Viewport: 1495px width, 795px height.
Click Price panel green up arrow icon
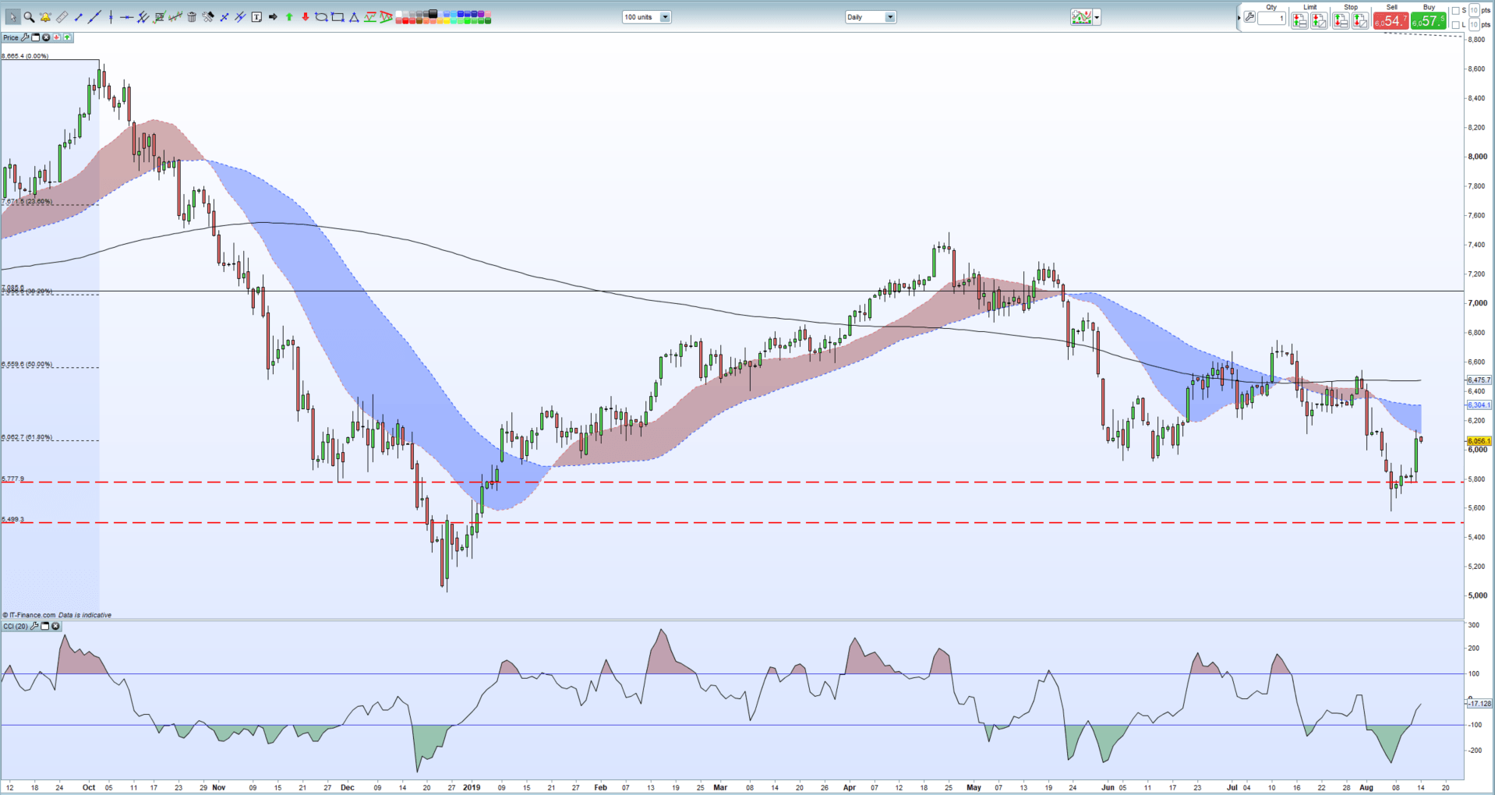(x=68, y=37)
